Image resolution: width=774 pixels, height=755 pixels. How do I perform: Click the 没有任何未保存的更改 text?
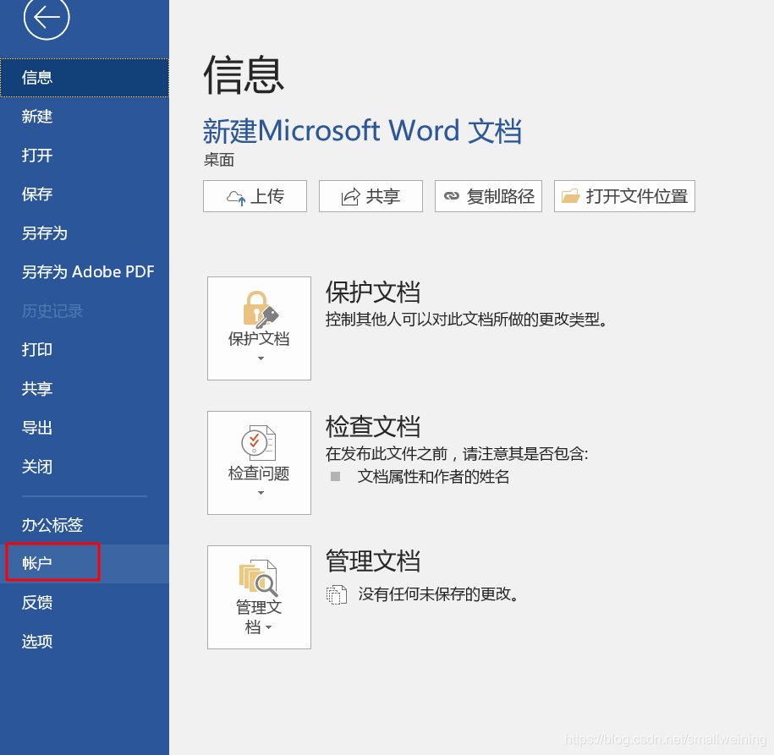click(438, 594)
